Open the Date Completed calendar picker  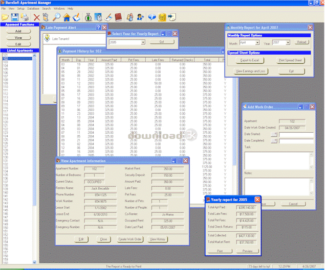click(x=274, y=141)
